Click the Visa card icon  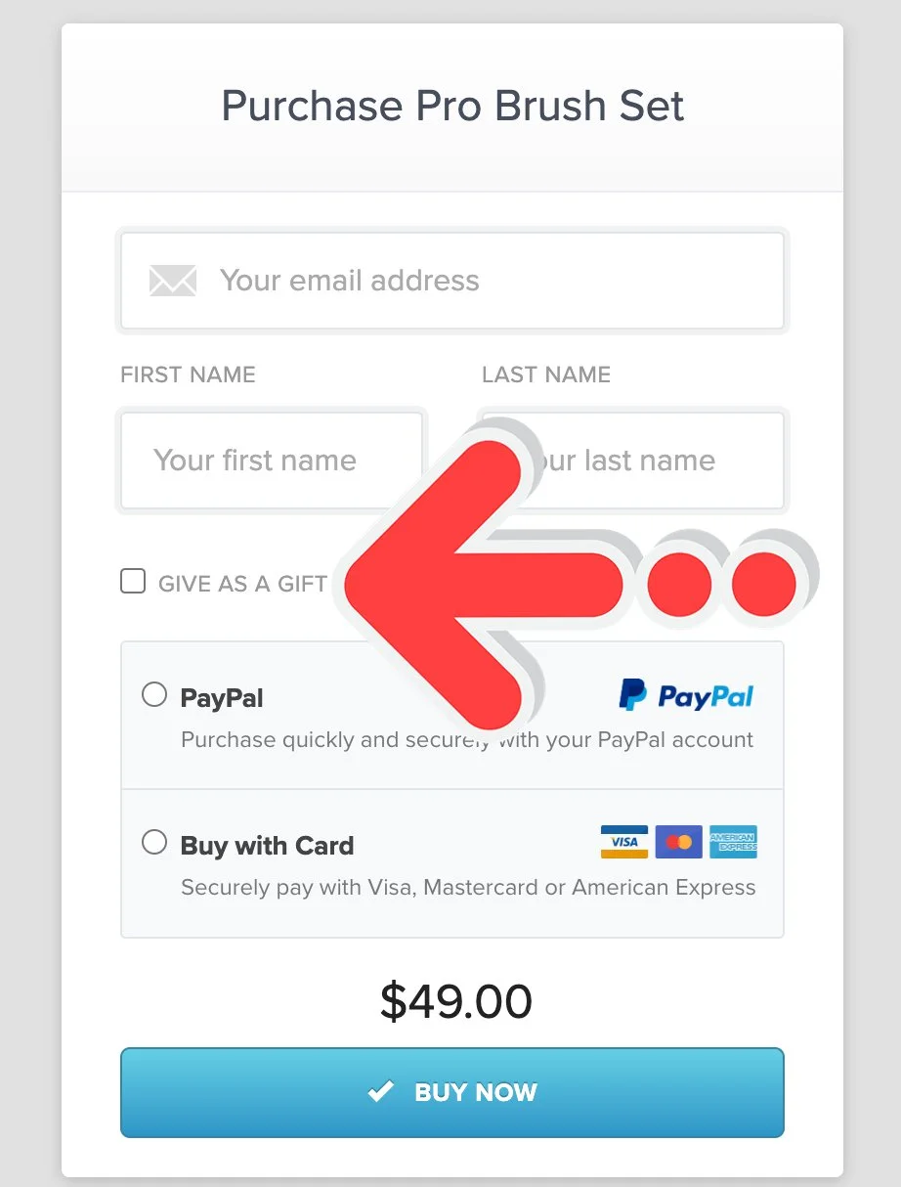624,842
